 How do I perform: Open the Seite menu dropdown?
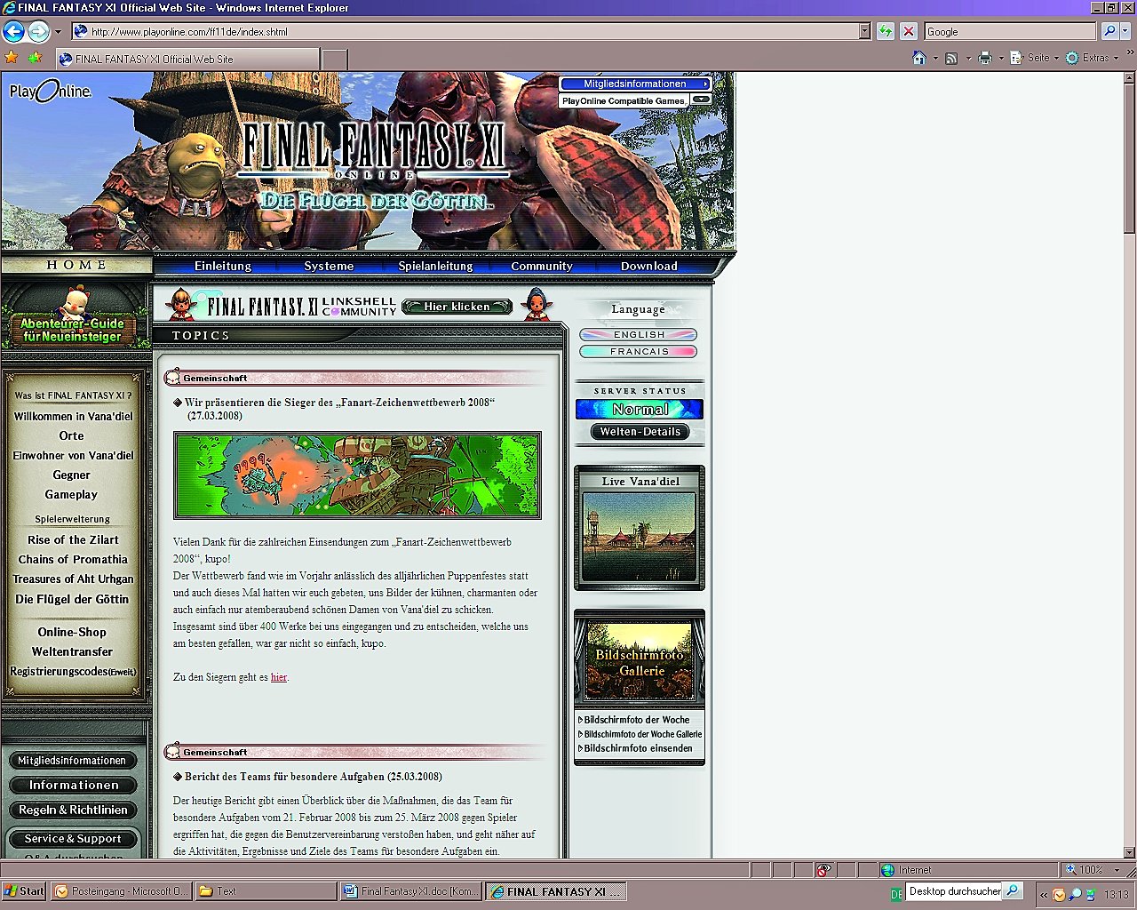click(x=1035, y=58)
